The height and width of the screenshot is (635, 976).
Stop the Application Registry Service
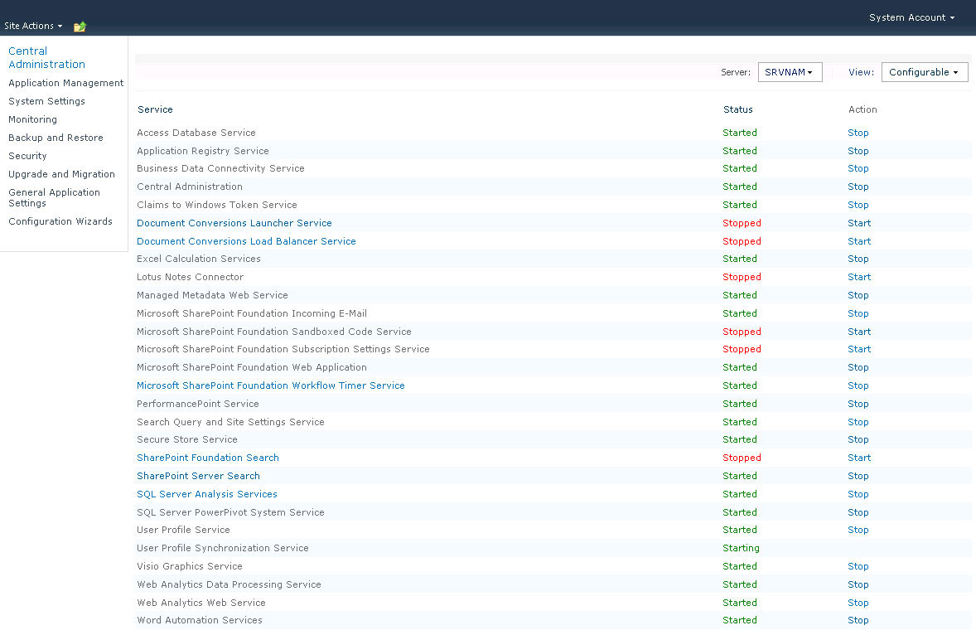pyautogui.click(x=858, y=151)
